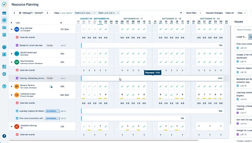This screenshot has width=252, height=143.
Task: Open the settings gear sidebar icon
Action: click(4, 74)
